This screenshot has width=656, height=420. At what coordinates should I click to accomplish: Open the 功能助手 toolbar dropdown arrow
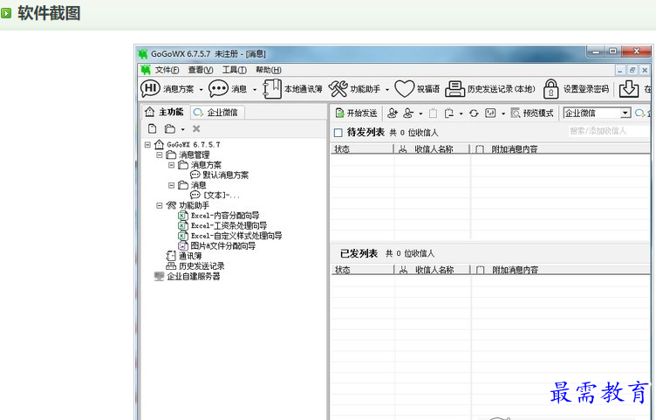(387, 90)
